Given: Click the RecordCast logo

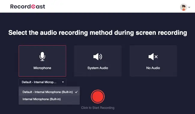Looking at the screenshot, I should pyautogui.click(x=28, y=7).
